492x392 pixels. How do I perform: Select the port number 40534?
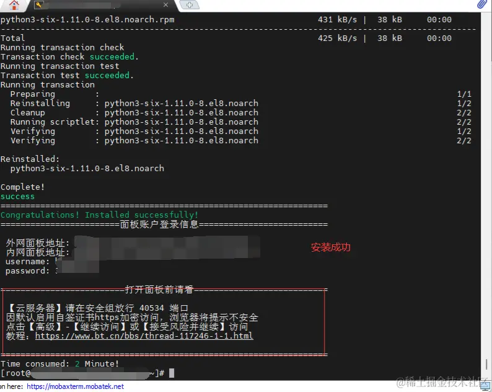pos(152,308)
